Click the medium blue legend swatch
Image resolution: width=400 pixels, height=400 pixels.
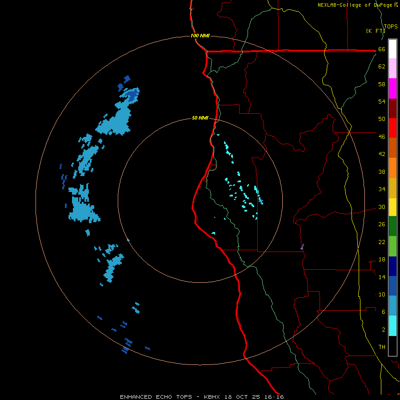point(392,286)
